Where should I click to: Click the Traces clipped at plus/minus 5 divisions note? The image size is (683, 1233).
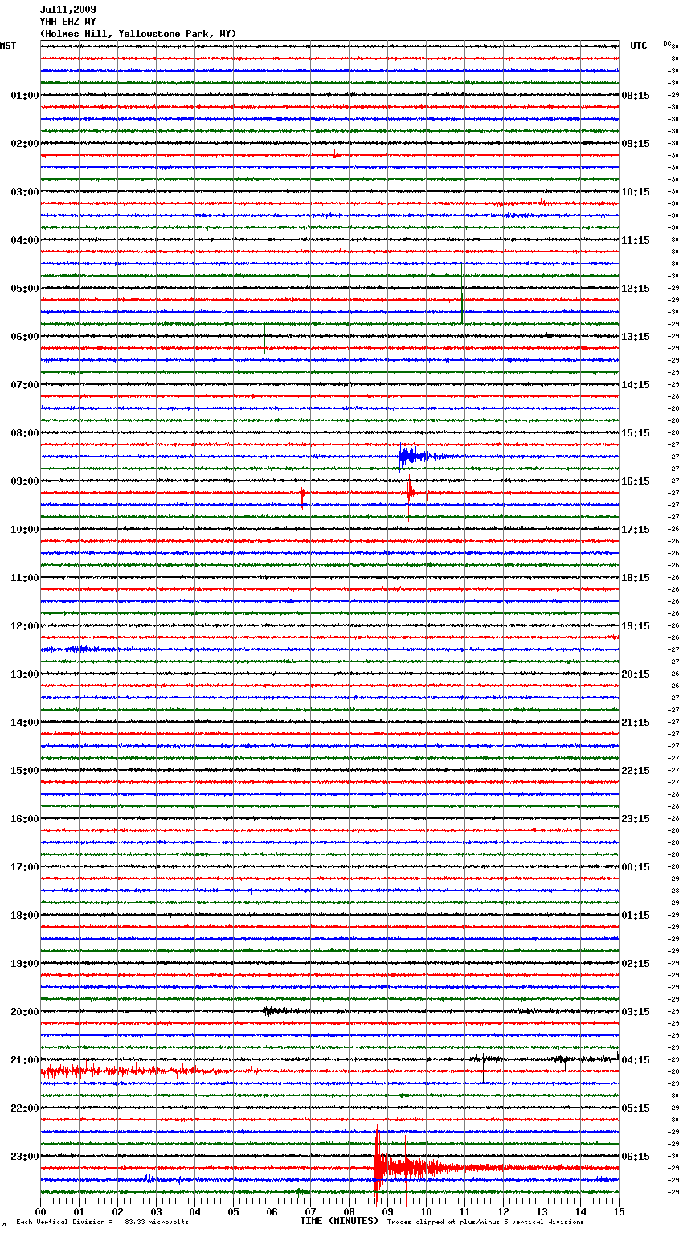tap(485, 1222)
